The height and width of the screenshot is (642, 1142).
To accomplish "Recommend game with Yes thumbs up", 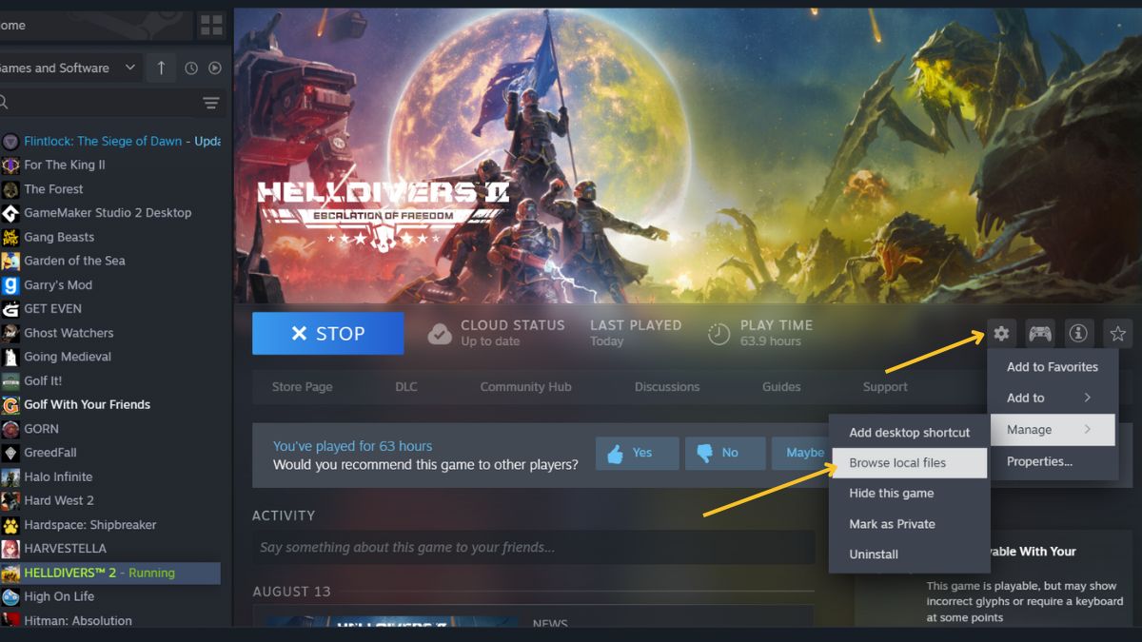I will (x=638, y=453).
